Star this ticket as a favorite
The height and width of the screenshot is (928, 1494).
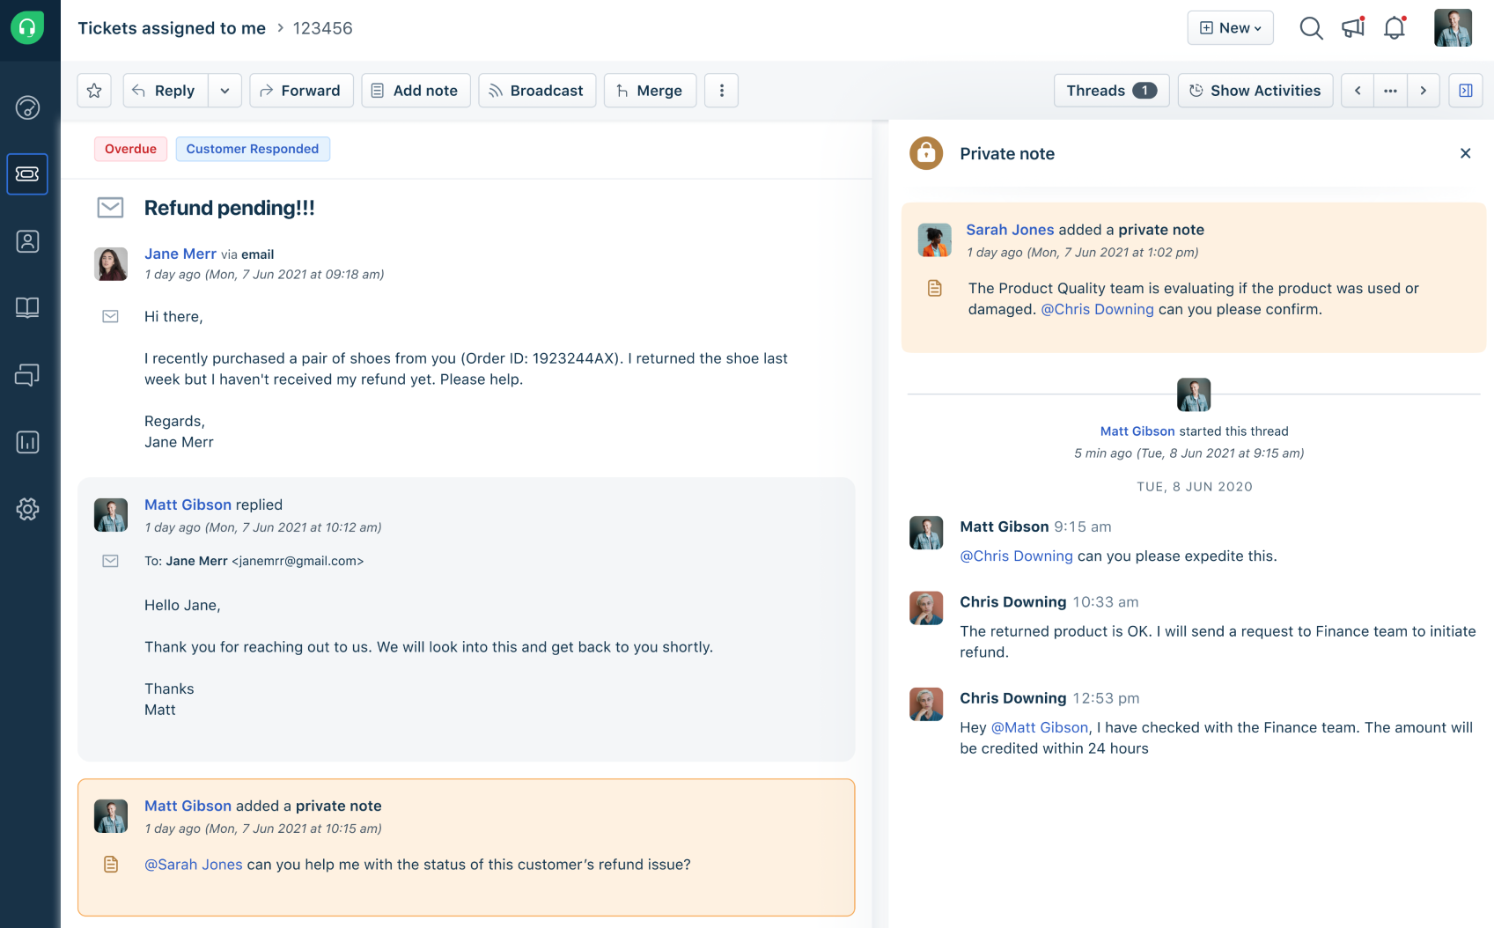click(x=93, y=90)
